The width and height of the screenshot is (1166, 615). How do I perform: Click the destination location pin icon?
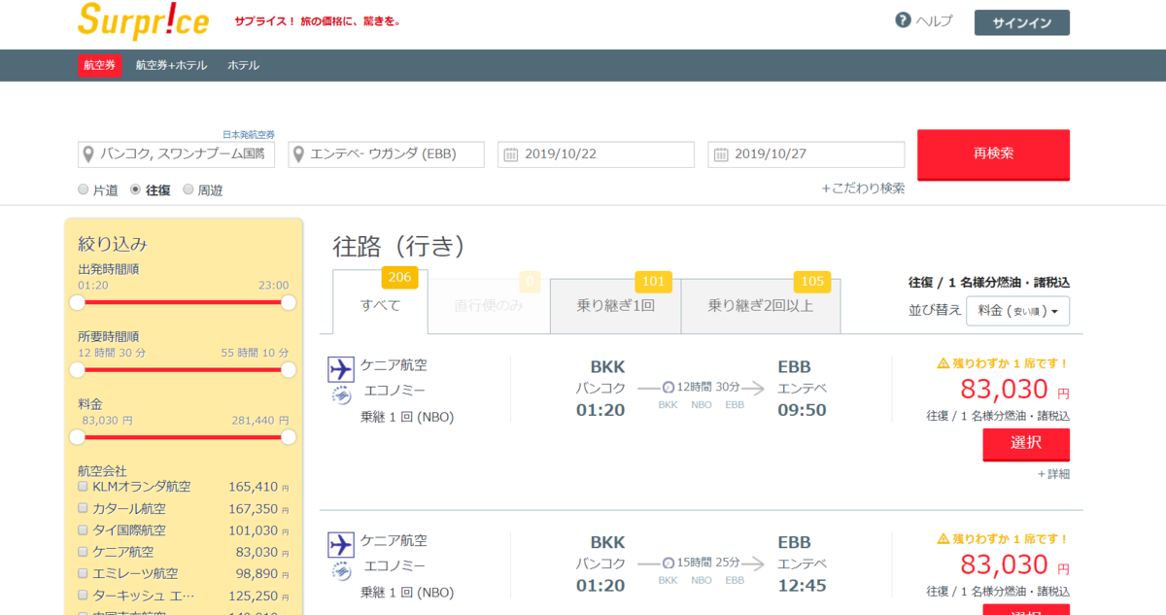(x=299, y=154)
